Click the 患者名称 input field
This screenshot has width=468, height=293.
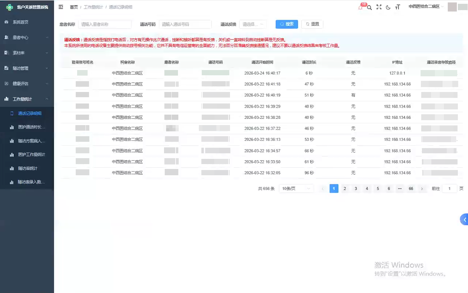tap(105, 24)
